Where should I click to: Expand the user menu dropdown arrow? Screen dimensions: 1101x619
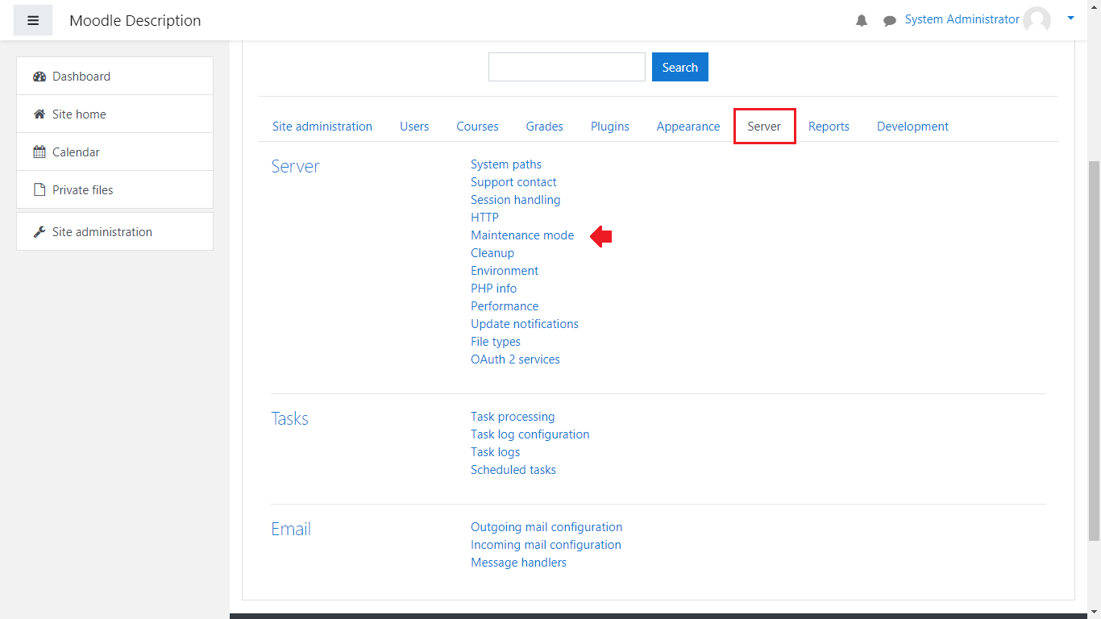coord(1070,18)
